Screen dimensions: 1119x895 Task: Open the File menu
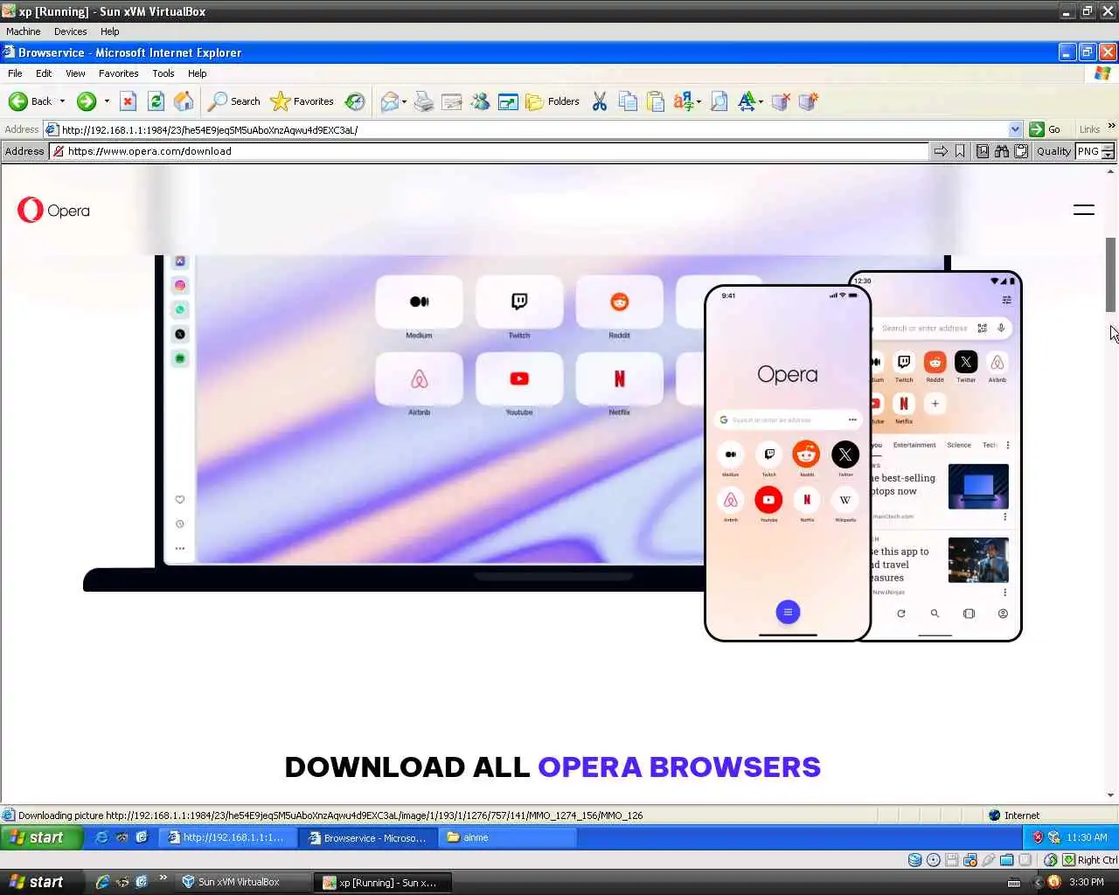pos(15,73)
